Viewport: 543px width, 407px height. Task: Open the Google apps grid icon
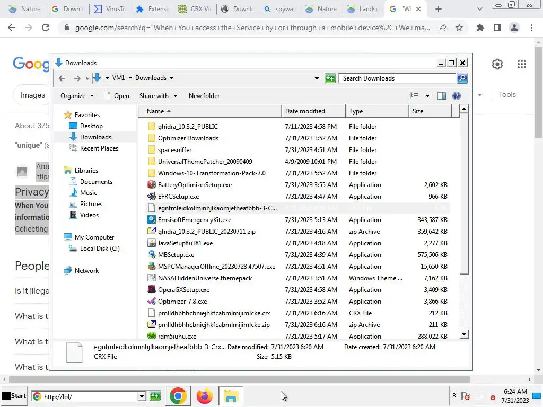pos(522,64)
